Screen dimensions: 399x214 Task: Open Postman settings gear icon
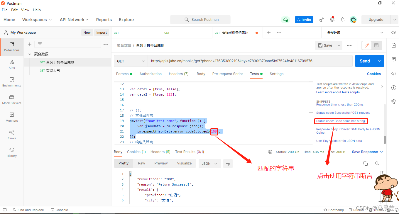[332, 20]
